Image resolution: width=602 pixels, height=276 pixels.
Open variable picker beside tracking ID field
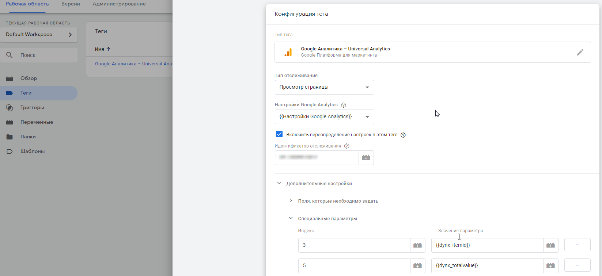coord(366,158)
